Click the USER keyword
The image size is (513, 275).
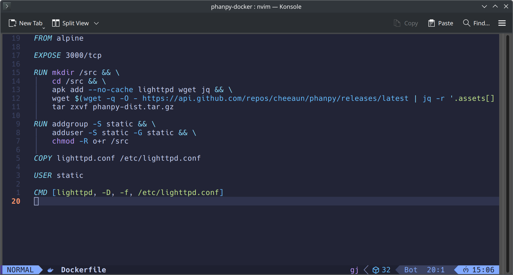coord(43,175)
